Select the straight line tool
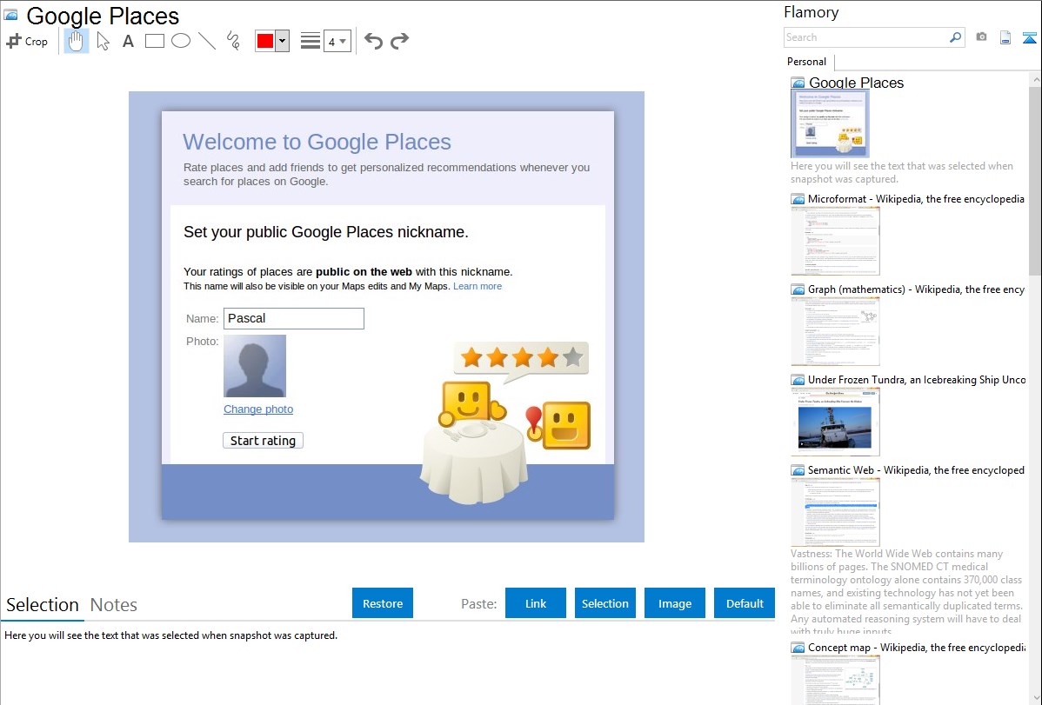This screenshot has height=705, width=1042. (207, 41)
